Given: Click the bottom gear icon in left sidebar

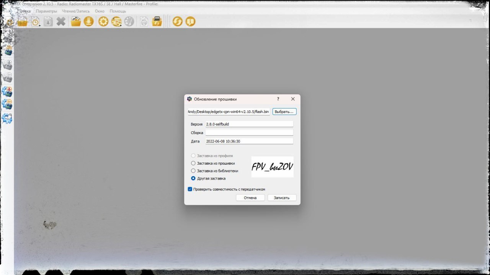Looking at the screenshot, I should pyautogui.click(x=7, y=118).
